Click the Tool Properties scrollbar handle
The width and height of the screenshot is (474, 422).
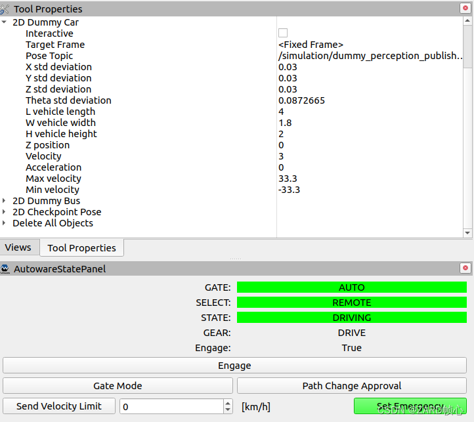click(x=467, y=47)
